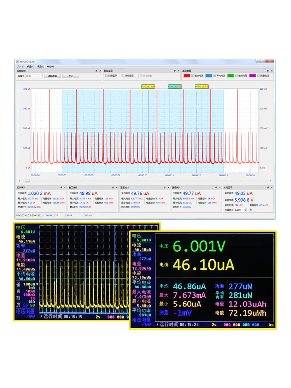
Task: Open the 设置(S) menu
Action: (x=41, y=67)
